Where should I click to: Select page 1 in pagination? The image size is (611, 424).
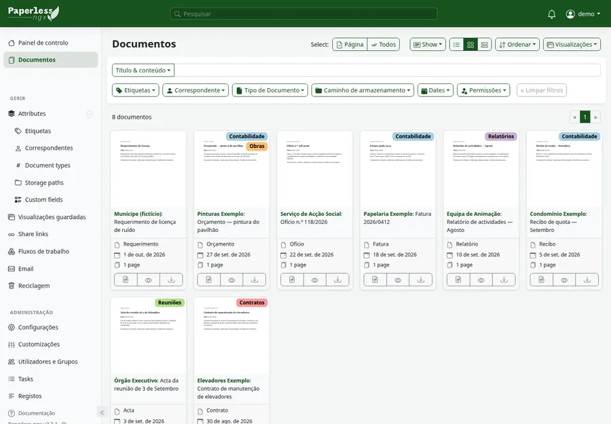pyautogui.click(x=585, y=117)
